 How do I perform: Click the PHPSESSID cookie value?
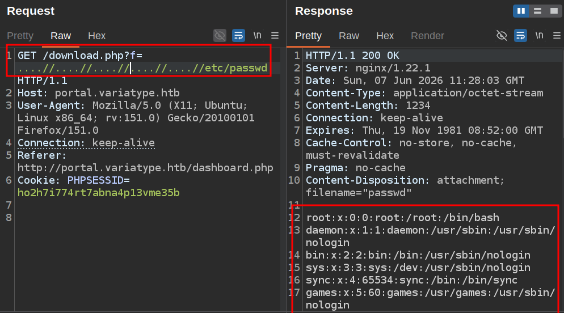(x=99, y=193)
